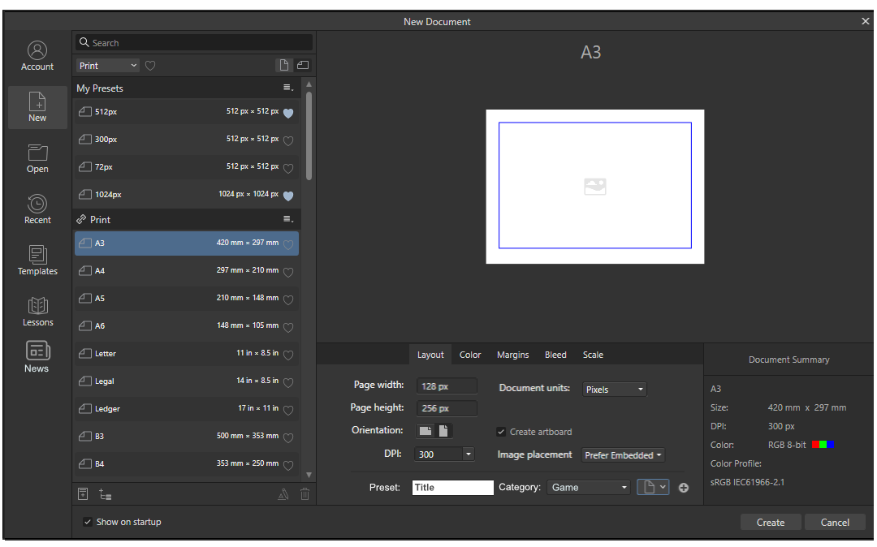Open the Account section
The width and height of the screenshot is (877, 547).
[37, 57]
